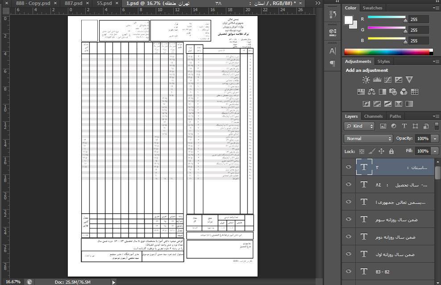Add a Black & White adjustment
The height and width of the screenshot is (285, 441).
383,91
